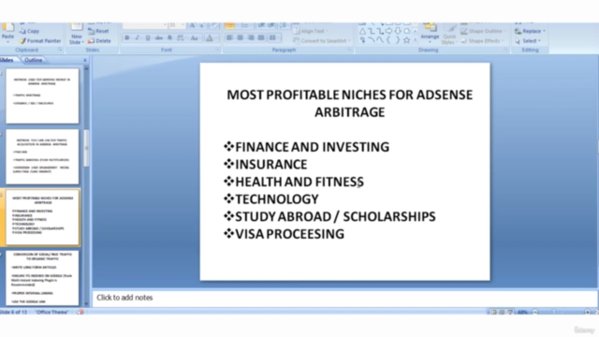Click the Copy button
The image size is (599, 337).
tap(29, 31)
